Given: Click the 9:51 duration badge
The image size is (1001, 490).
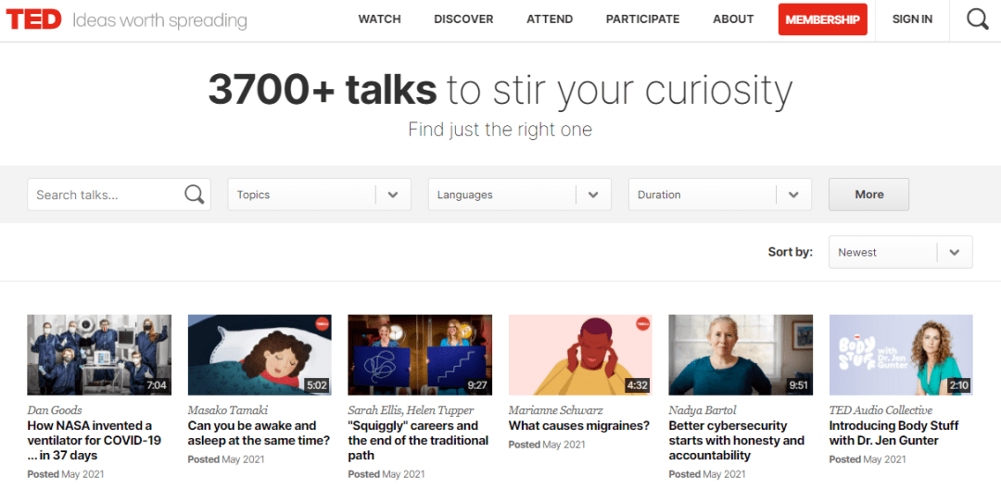Looking at the screenshot, I should tap(798, 385).
